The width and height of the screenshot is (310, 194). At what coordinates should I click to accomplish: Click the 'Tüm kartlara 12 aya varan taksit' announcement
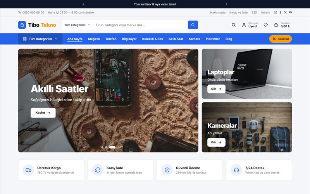point(155,4)
